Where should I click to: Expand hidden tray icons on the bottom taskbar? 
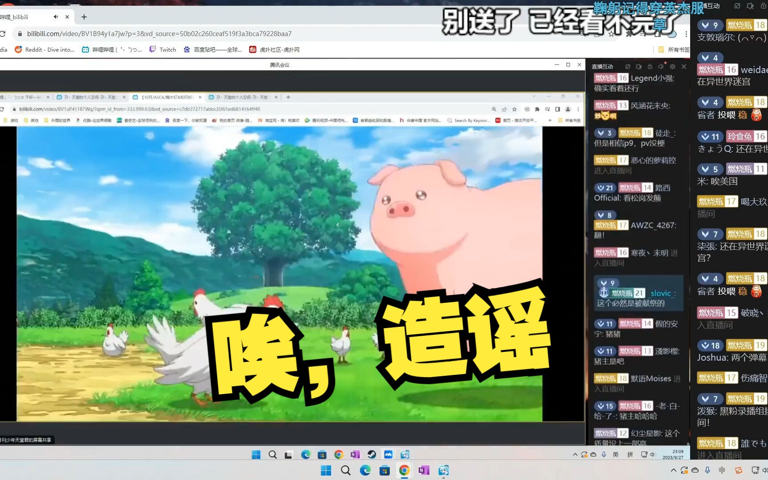673,471
